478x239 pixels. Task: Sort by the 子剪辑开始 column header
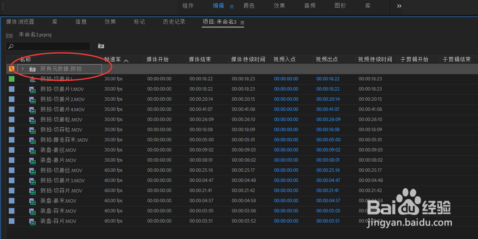coord(414,60)
